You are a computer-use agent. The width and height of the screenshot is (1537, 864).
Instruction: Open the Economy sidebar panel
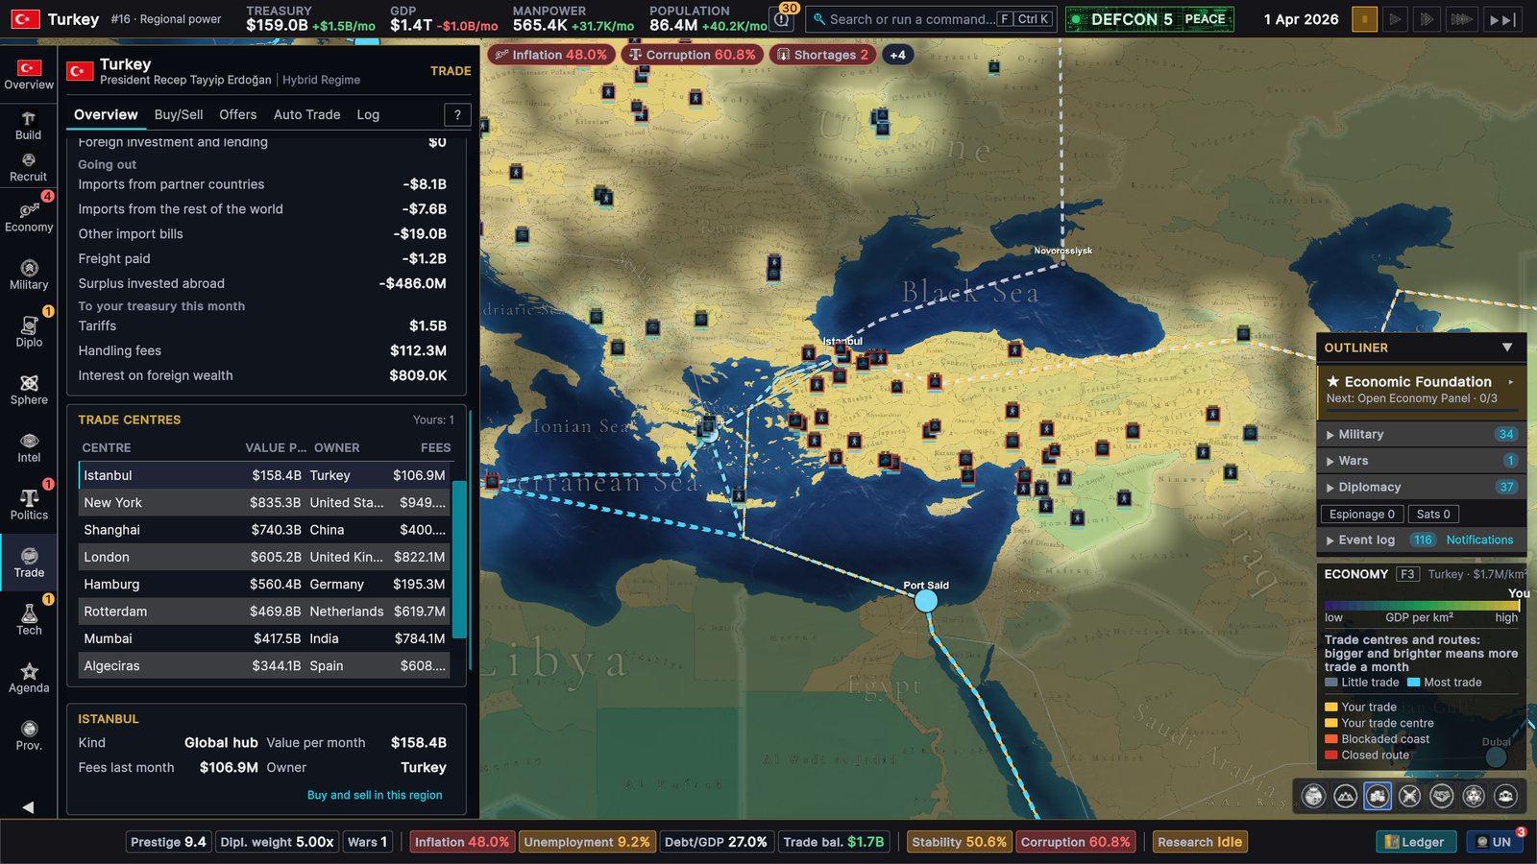(29, 217)
